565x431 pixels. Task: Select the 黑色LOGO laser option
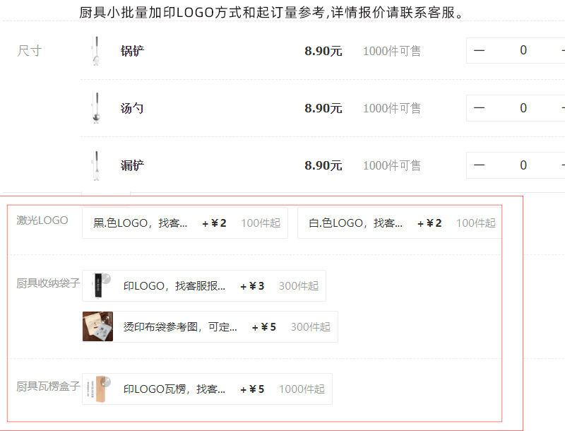pyautogui.click(x=185, y=223)
